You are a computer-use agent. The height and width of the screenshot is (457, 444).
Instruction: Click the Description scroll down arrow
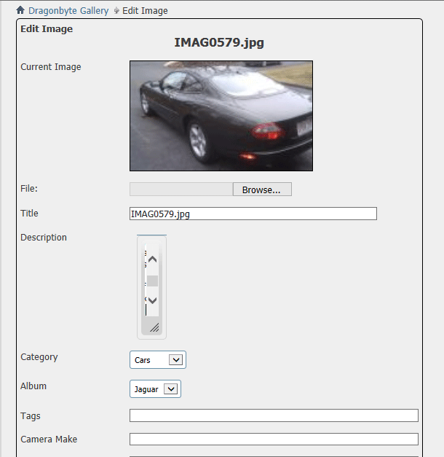153,300
